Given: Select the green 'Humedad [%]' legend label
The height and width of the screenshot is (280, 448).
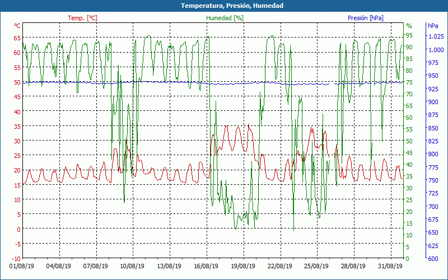Looking at the screenshot, I should pyautogui.click(x=225, y=18).
